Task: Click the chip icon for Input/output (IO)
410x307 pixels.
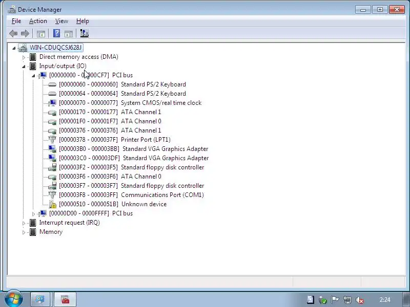Action: pyautogui.click(x=33, y=66)
